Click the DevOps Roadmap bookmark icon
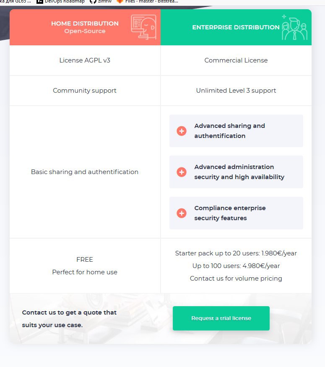Image resolution: width=325 pixels, height=367 pixels. [x=40, y=1]
